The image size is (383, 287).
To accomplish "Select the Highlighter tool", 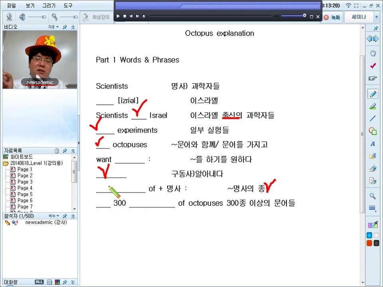I will pyautogui.click(x=373, y=106).
